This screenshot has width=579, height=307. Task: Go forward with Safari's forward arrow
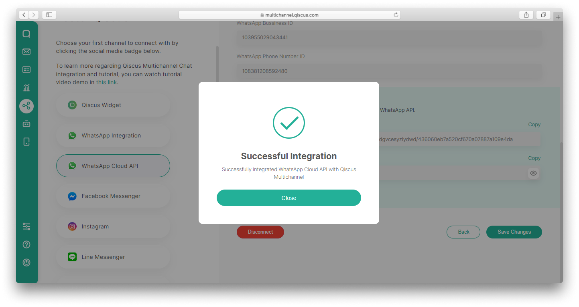point(34,15)
